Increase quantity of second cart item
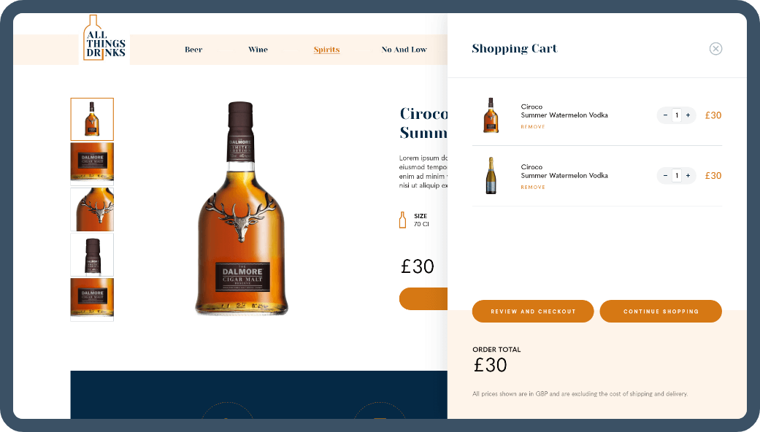Viewport: 760px width, 432px height. [688, 176]
